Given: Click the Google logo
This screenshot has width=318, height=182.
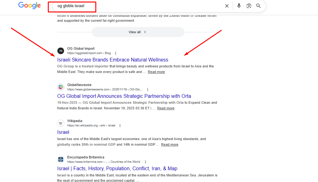Looking at the screenshot, I should point(30,6).
